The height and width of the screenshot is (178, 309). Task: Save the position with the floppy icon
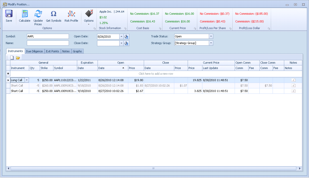tap(9, 16)
